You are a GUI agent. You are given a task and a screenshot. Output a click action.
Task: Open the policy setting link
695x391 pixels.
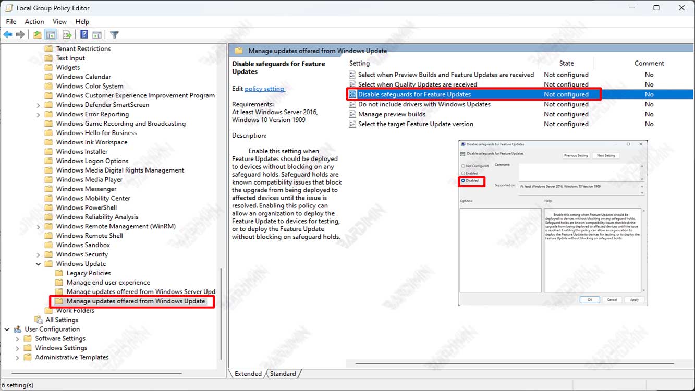[264, 89]
